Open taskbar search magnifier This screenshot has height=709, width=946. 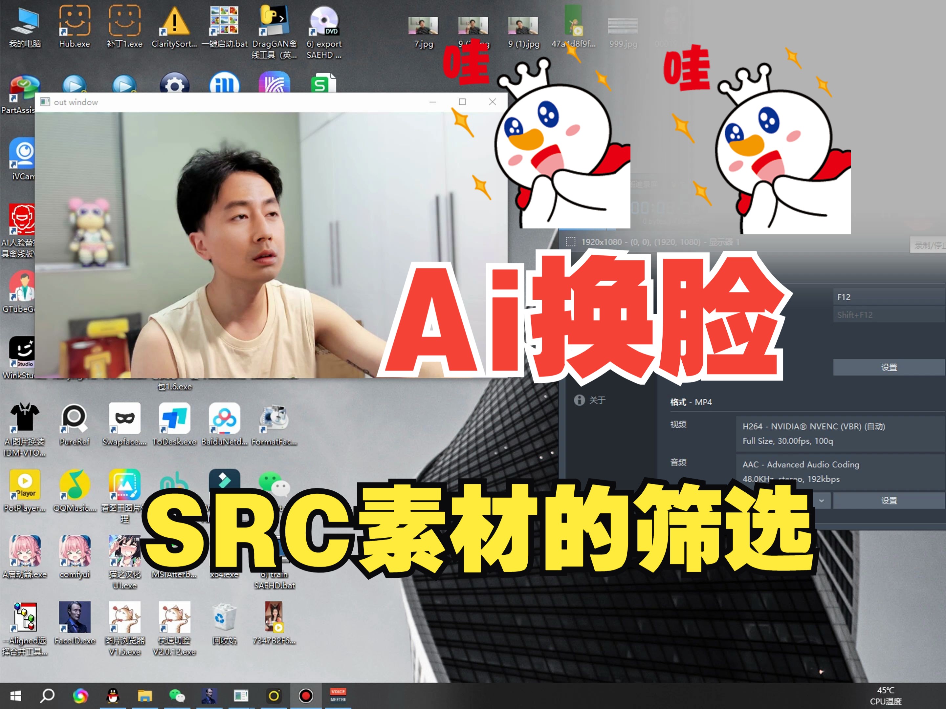tap(47, 696)
